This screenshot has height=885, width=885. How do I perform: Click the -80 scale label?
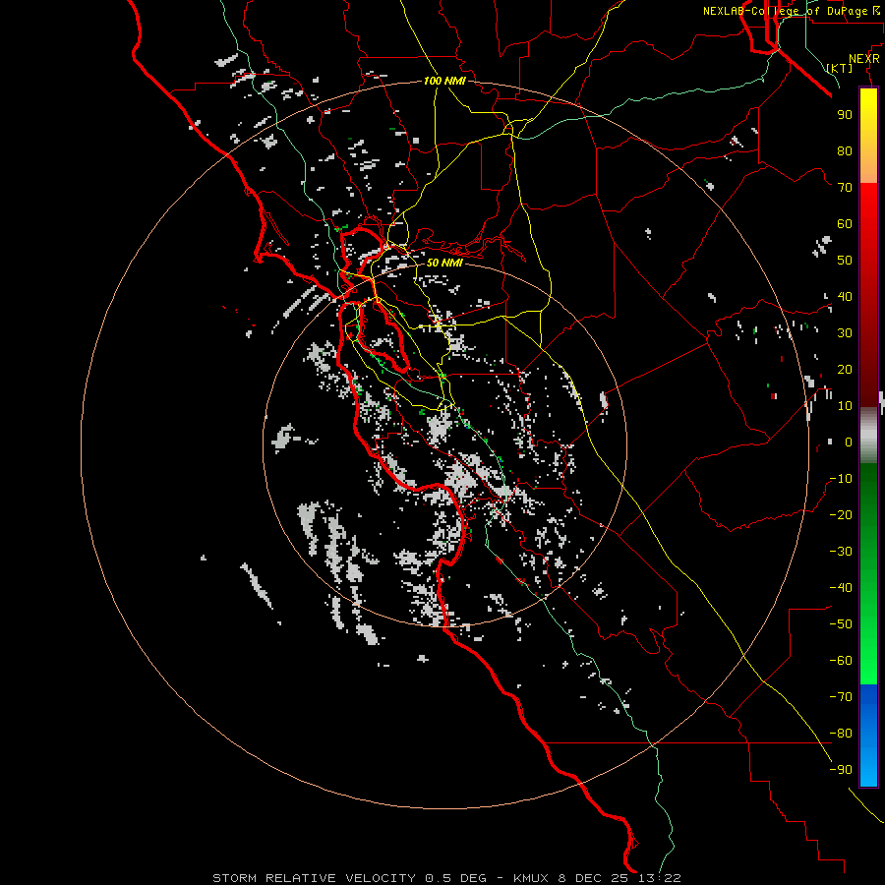point(841,734)
